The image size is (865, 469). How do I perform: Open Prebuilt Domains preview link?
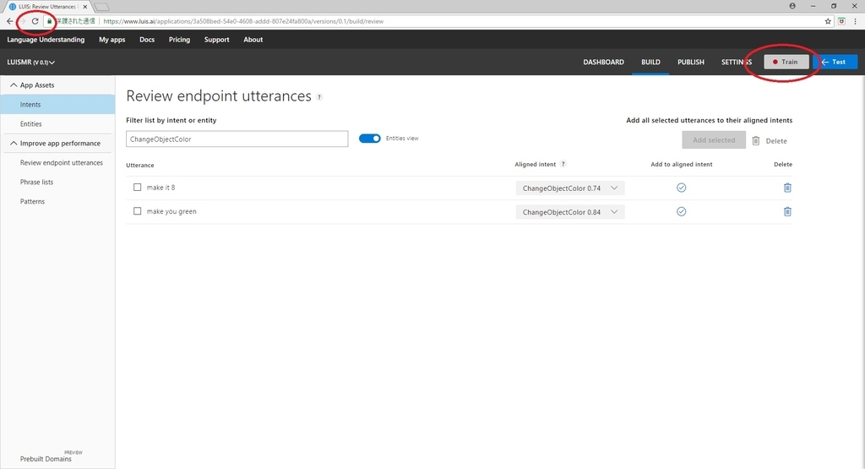point(46,458)
